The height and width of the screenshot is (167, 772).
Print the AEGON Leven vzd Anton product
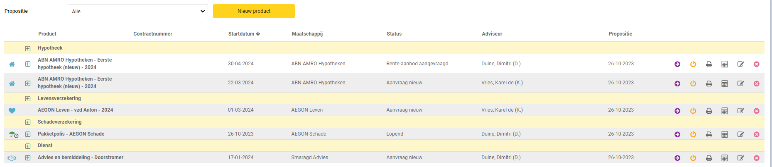(x=709, y=111)
